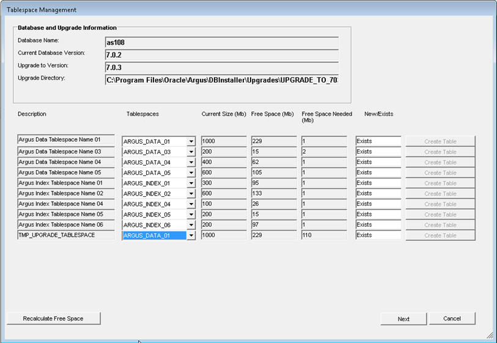Click the Free Space (Mb) column header
This screenshot has height=343, width=497.
(272, 114)
